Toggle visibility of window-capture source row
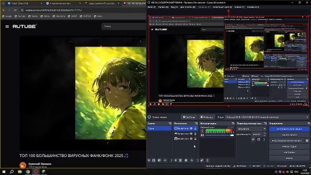This screenshot has height=175, width=311. pyautogui.click(x=191, y=139)
